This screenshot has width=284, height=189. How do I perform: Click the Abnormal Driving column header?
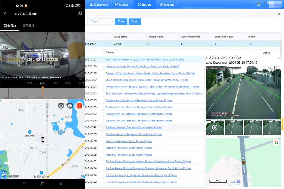[x=191, y=37]
